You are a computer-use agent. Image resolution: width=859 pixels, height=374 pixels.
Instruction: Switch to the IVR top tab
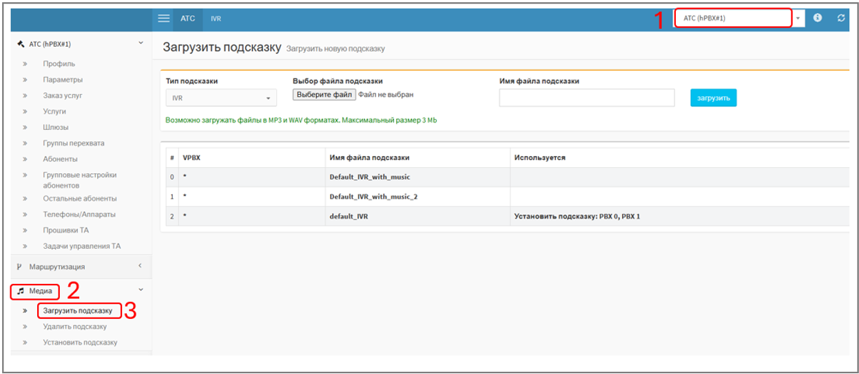click(216, 19)
